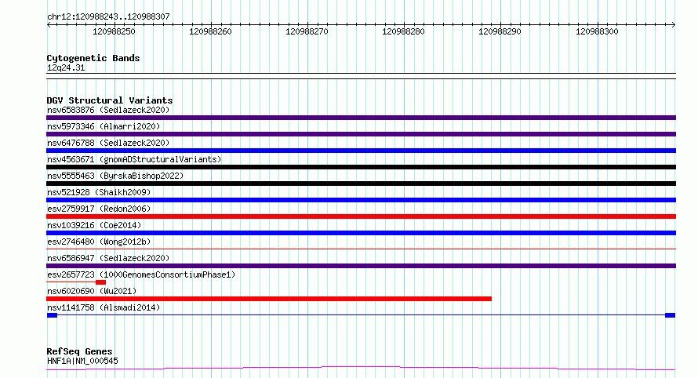
Task: Click the RefSeq Genes track title
Action: tap(79, 352)
